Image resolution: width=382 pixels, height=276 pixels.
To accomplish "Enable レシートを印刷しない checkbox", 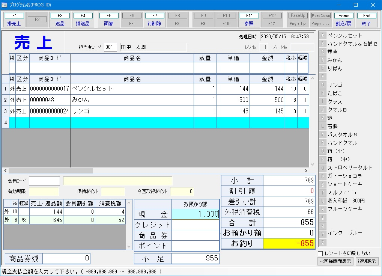I will coord(320,253).
